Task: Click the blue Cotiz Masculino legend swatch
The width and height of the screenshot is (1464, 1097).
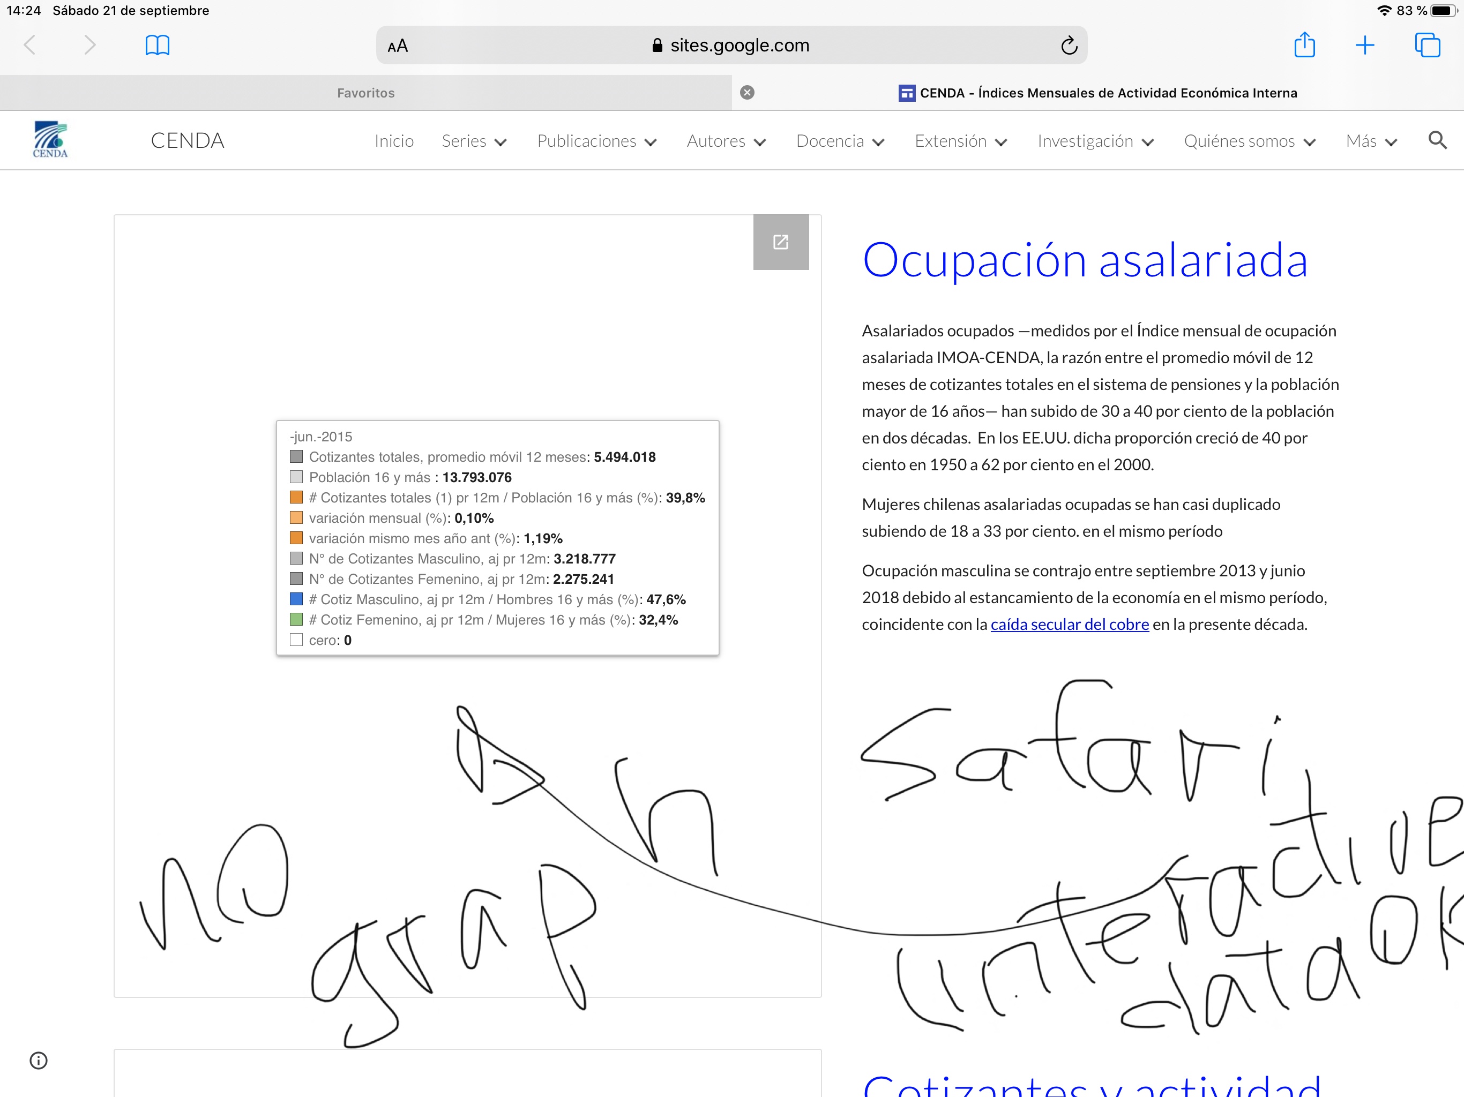Action: point(296,599)
